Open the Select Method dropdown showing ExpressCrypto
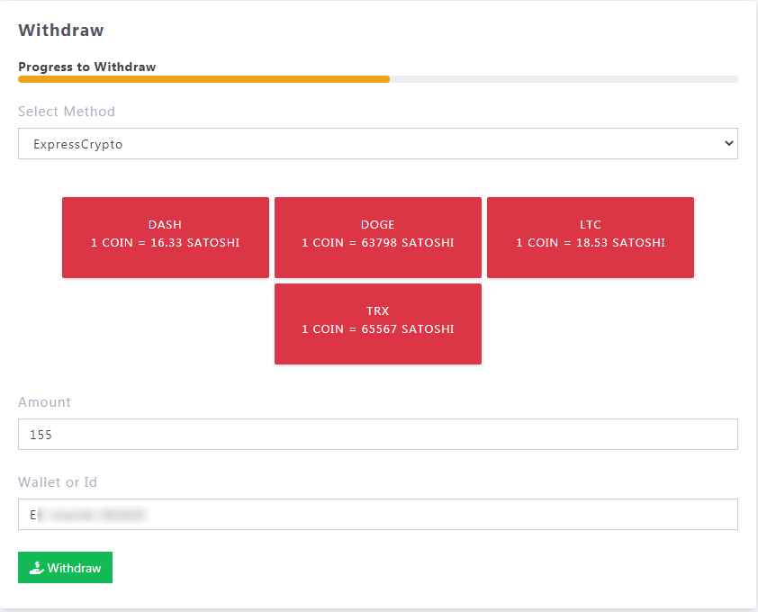This screenshot has height=612, width=758. tap(377, 144)
